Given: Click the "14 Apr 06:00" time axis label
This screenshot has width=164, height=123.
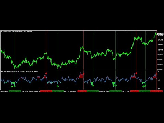Looking at the screenshot, I should [72, 91].
